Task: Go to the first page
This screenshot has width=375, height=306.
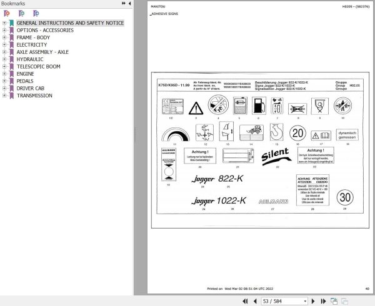Action: [x=245, y=301]
